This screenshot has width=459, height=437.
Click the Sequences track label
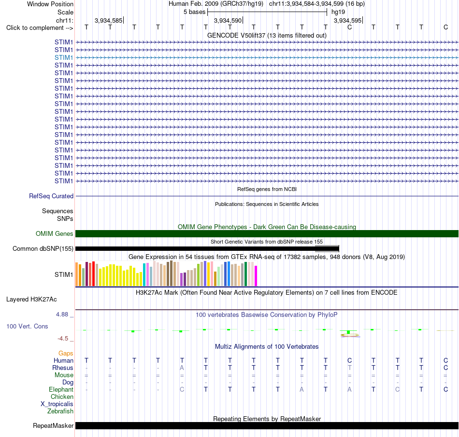(57, 211)
